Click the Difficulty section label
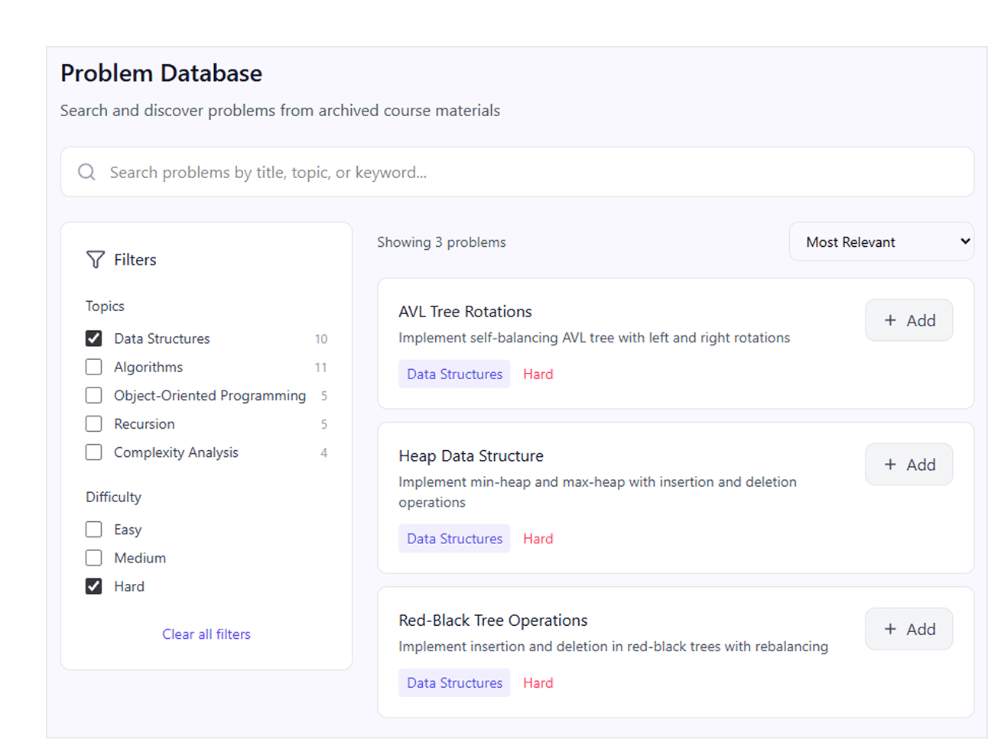The width and height of the screenshot is (988, 739). coord(113,497)
